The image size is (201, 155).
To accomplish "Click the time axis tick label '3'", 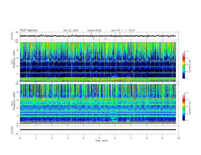I will pyautogui.click(x=68, y=138).
